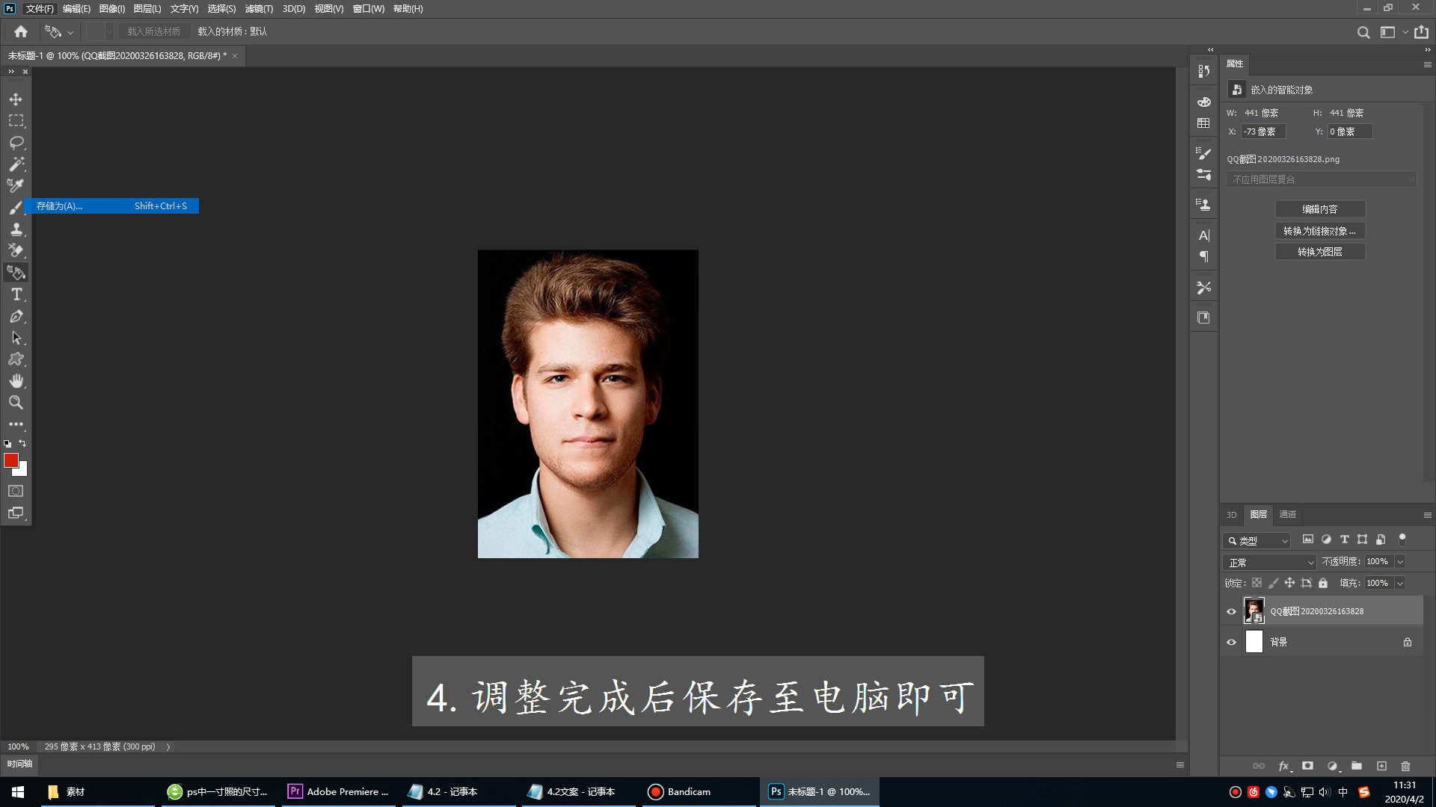Open the 类型 layer filter dropdown
Viewport: 1436px width, 807px height.
pyautogui.click(x=1257, y=540)
